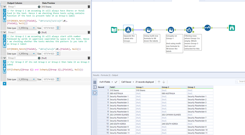The height and width of the screenshot is (135, 245).
Task: Open the functions (fx) list for Group 3
Action: point(4,62)
